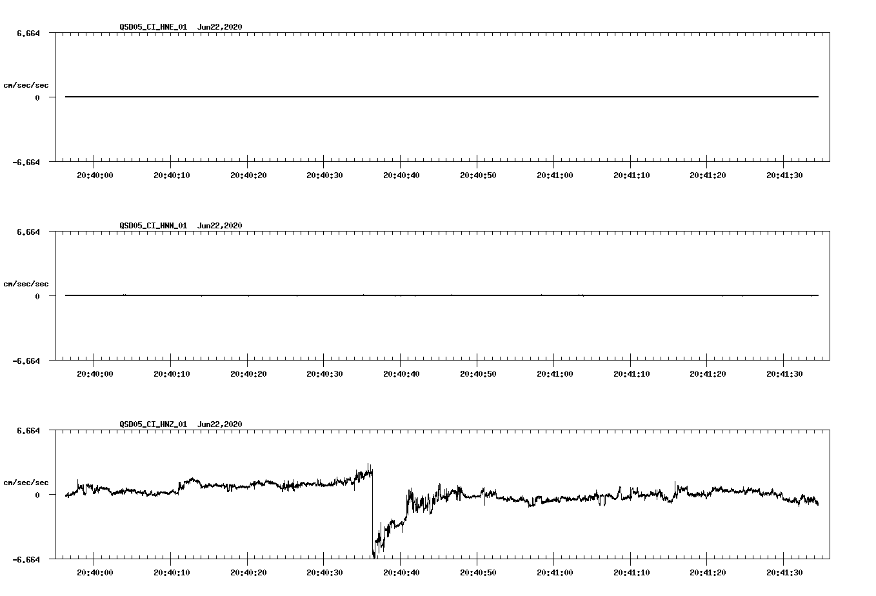The image size is (876, 596).
Task: Click the Jun22,2020 date on HNE plot
Action: (x=220, y=27)
